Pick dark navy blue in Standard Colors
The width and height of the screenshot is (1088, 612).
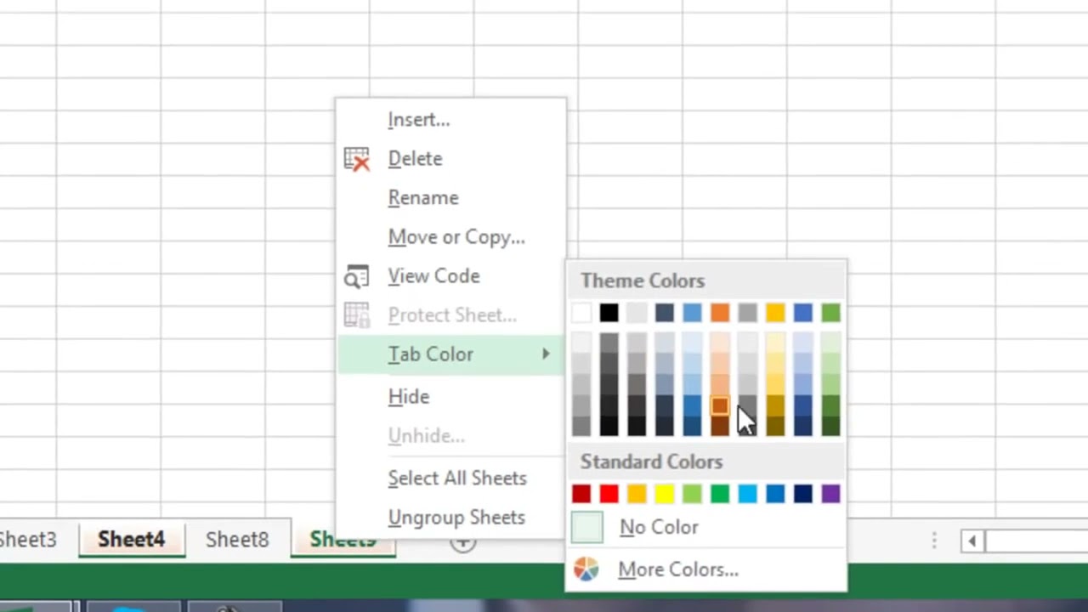pyautogui.click(x=803, y=494)
